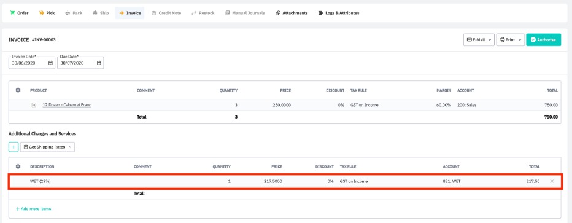Edit the Invoice Date field
The width and height of the screenshot is (572, 223).
point(32,63)
